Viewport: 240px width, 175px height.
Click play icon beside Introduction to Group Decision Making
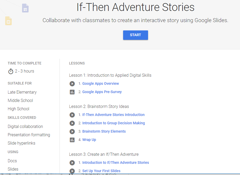click(72, 123)
